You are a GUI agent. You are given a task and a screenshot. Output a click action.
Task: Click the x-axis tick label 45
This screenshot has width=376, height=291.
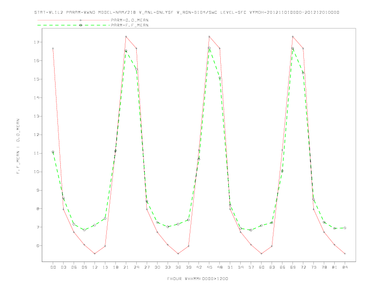(209, 267)
